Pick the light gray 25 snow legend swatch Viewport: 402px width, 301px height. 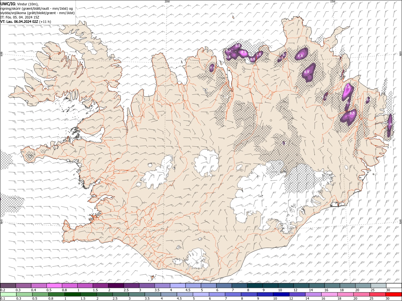pos(378,286)
